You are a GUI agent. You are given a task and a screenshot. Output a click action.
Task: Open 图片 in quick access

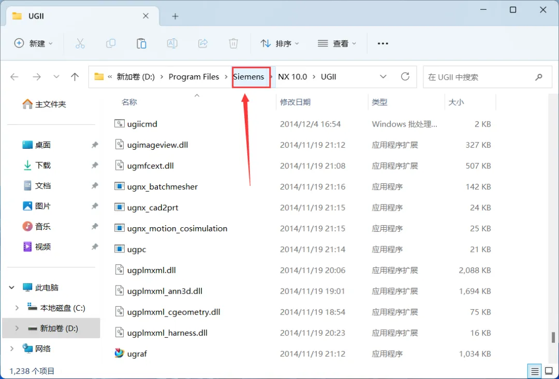click(37, 206)
